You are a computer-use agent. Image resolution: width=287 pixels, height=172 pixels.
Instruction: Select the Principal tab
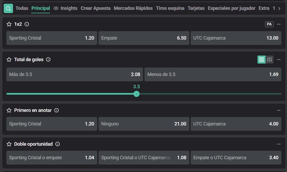coord(41,8)
